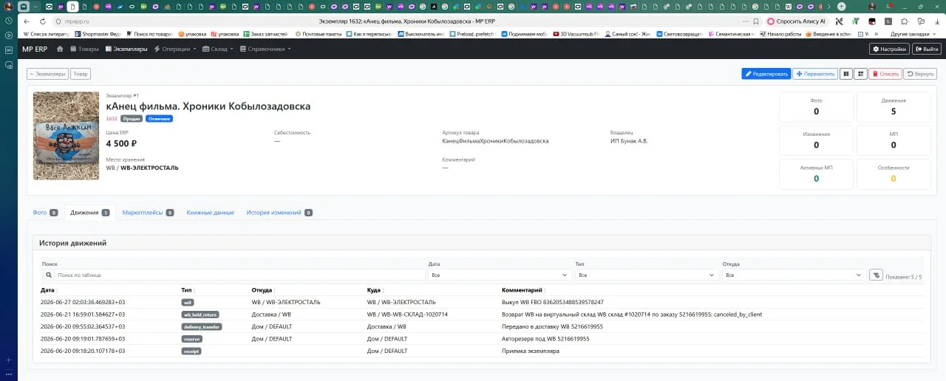The height and width of the screenshot is (381, 946).
Task: Click date '2026-06-21 16:59:01.584627+03'
Action: click(83, 315)
